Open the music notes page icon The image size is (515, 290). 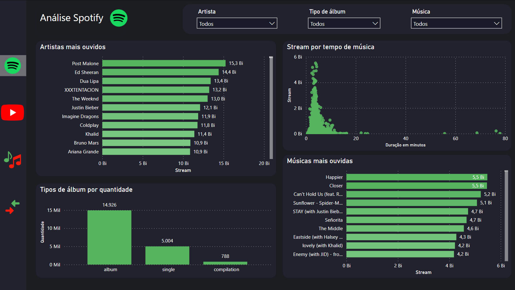click(13, 160)
